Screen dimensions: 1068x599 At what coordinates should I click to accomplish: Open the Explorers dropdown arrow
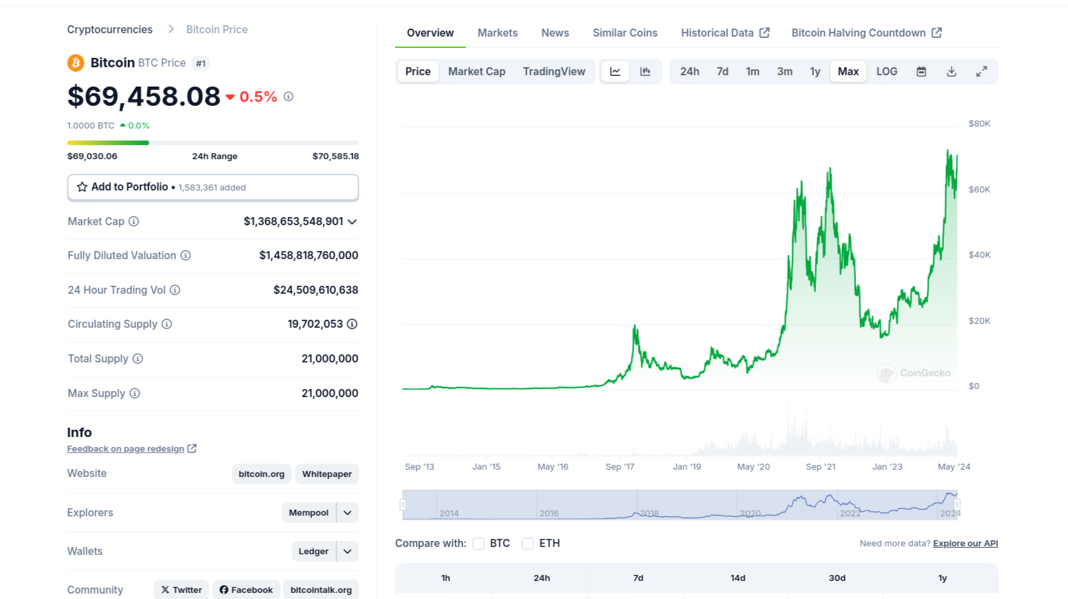(x=348, y=513)
